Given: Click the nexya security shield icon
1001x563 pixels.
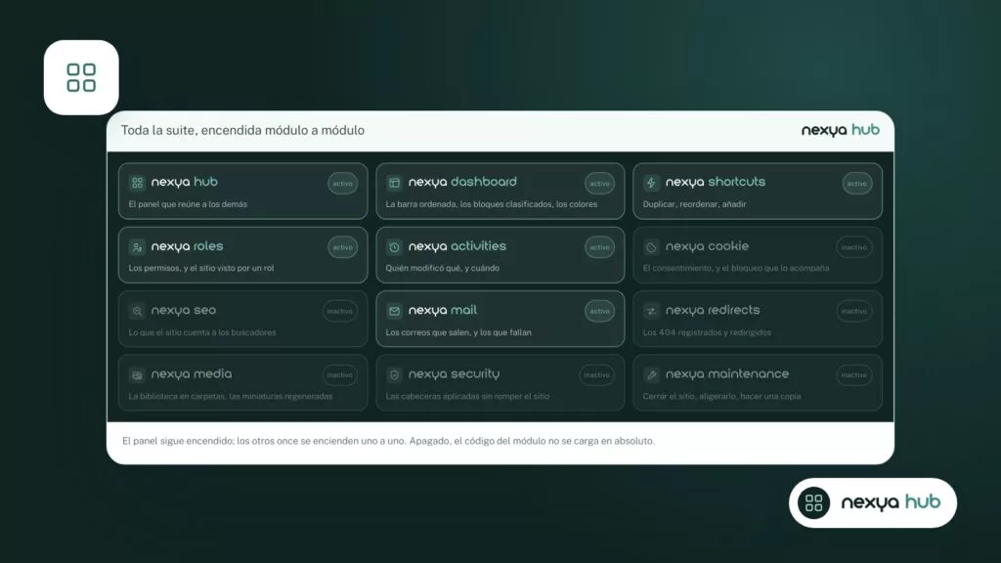Looking at the screenshot, I should tap(394, 374).
